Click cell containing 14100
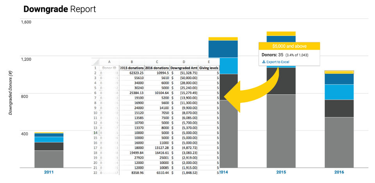Viewport: 375px width, 183px height. point(157,108)
